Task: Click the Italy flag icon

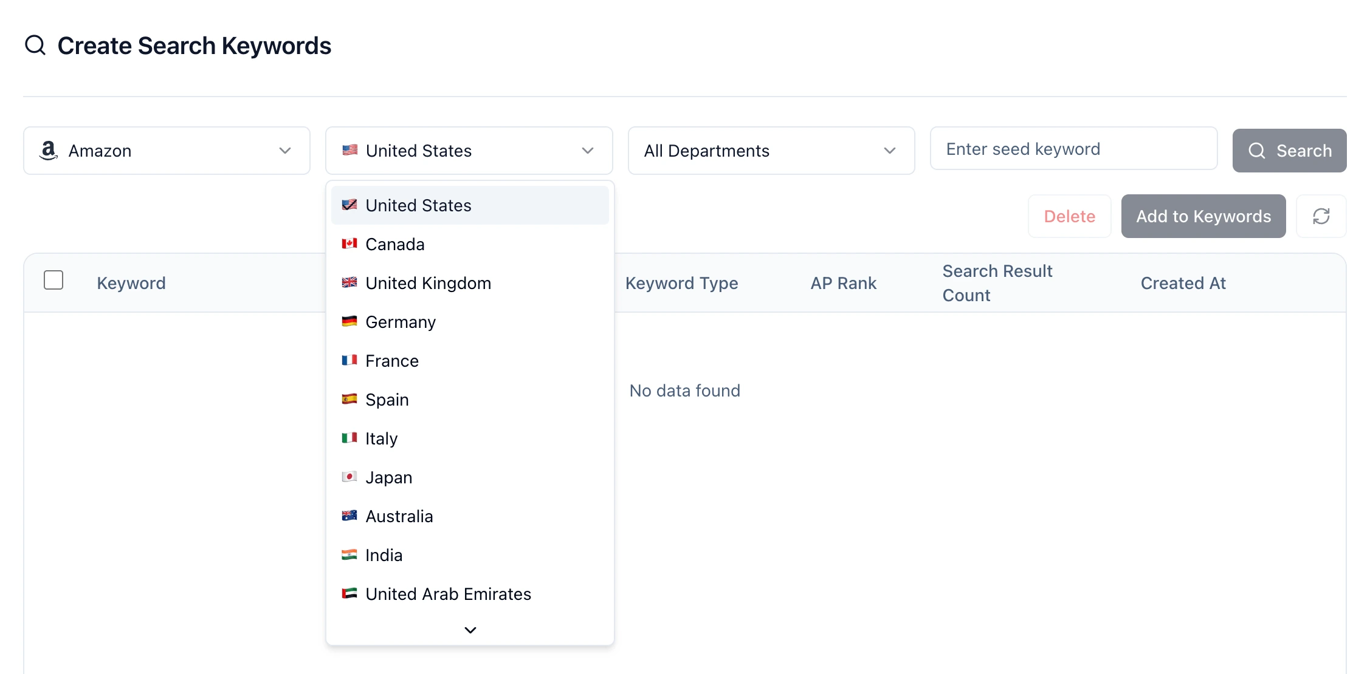Action: click(349, 438)
